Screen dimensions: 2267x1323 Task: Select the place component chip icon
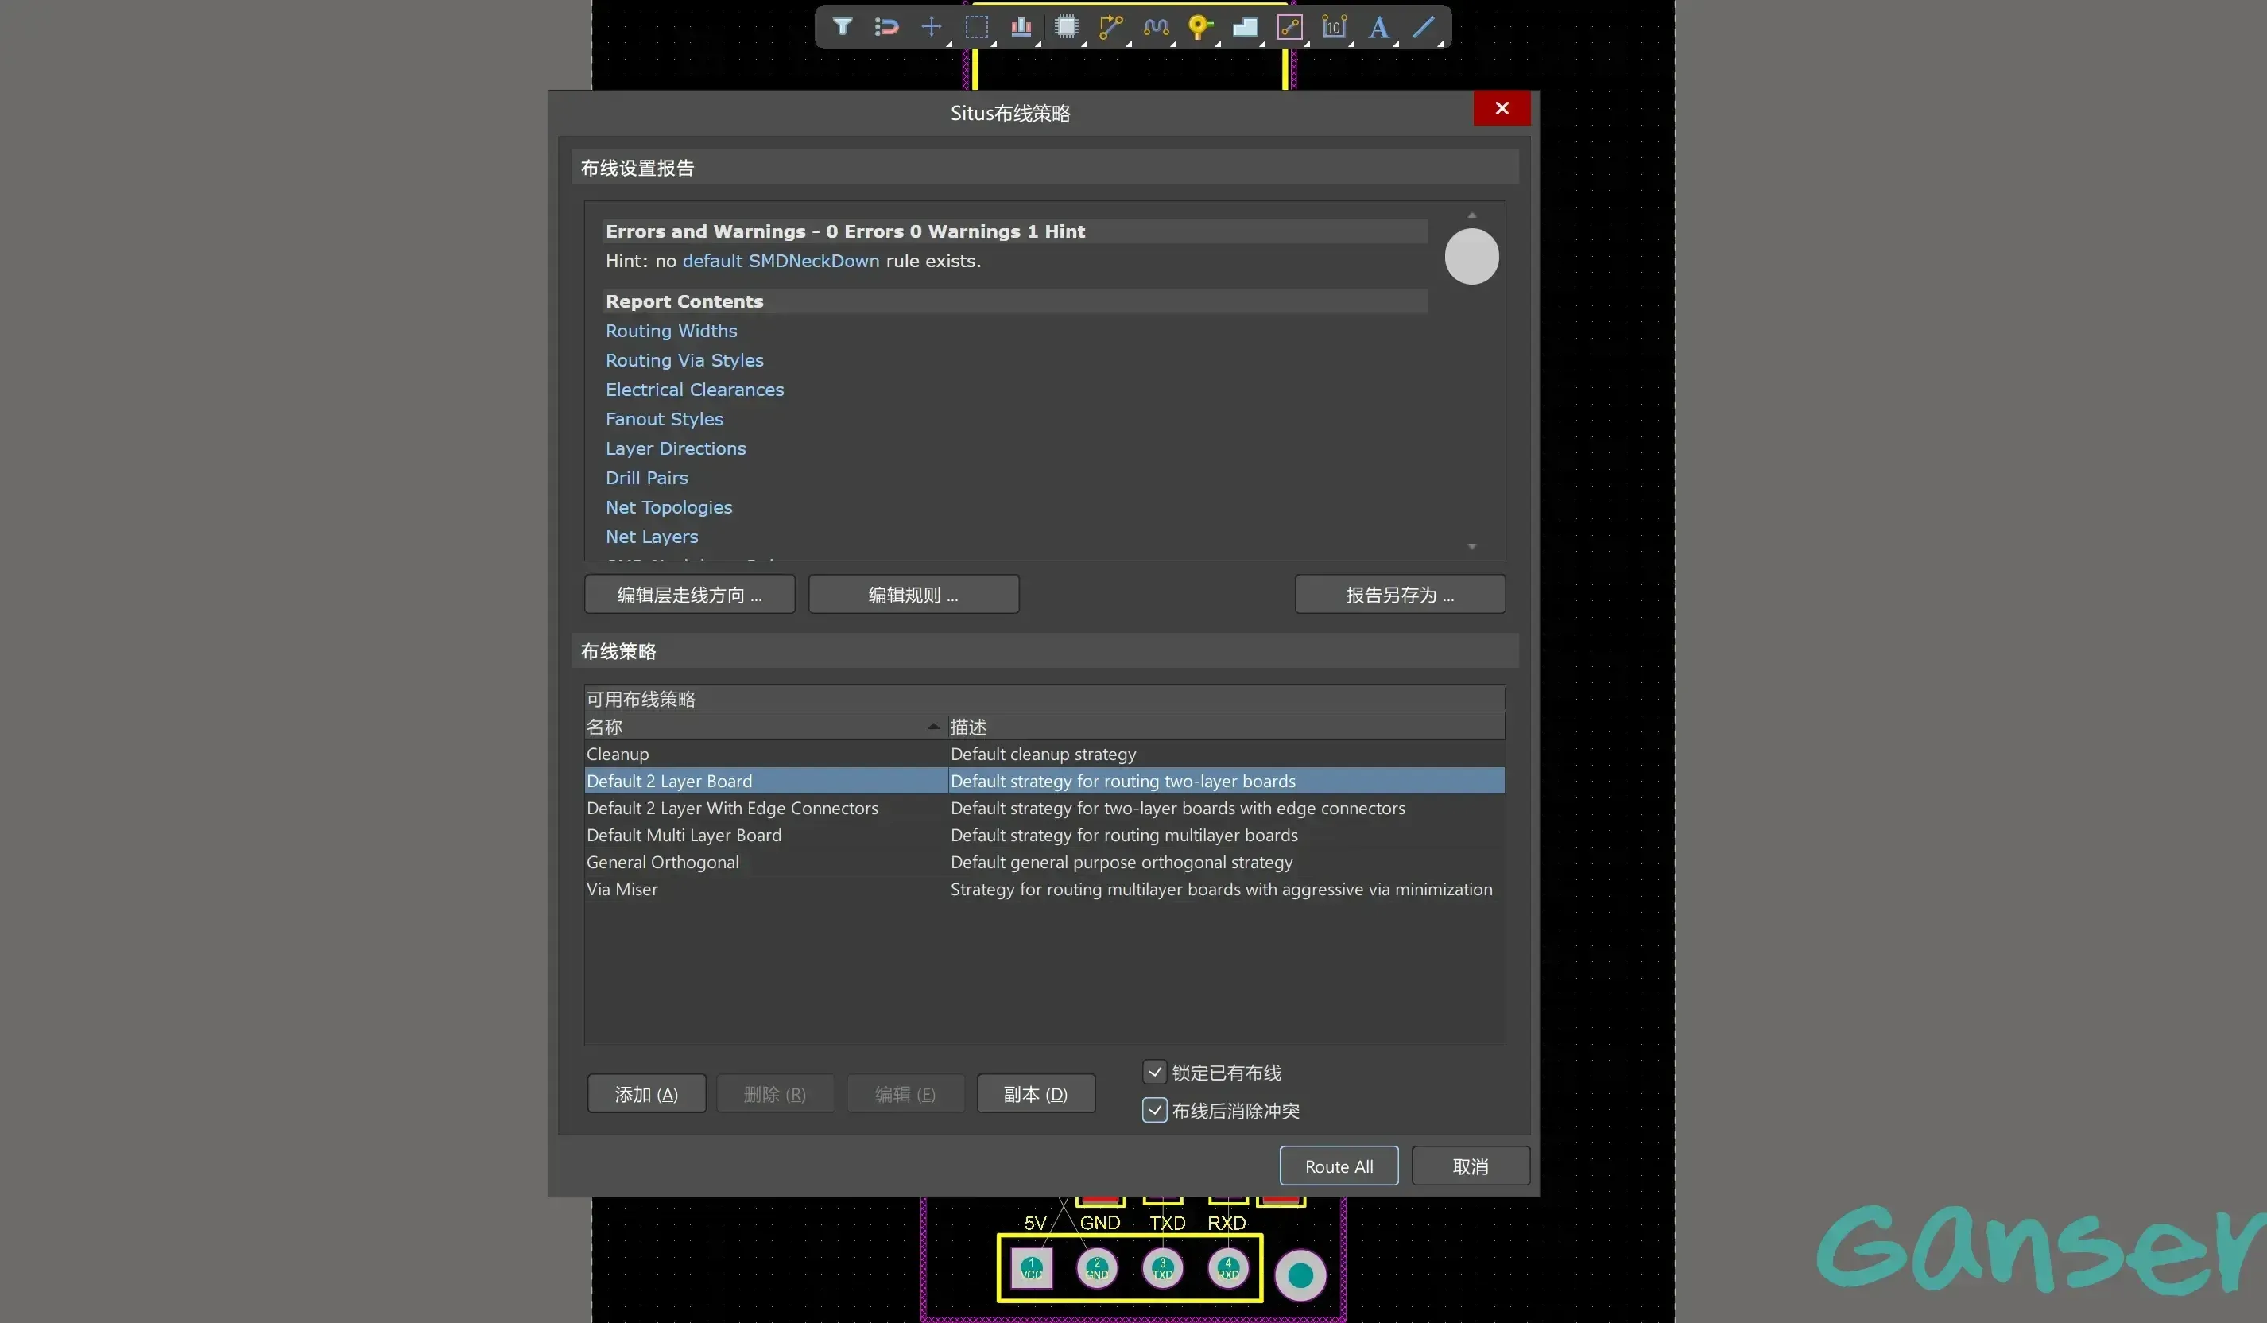[x=1066, y=27]
